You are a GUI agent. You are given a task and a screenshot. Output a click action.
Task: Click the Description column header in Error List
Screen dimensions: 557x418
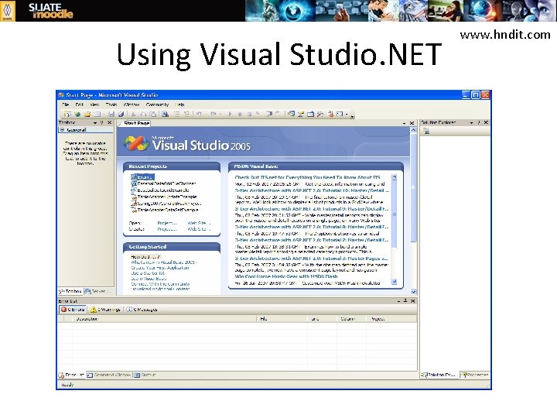pyautogui.click(x=164, y=319)
